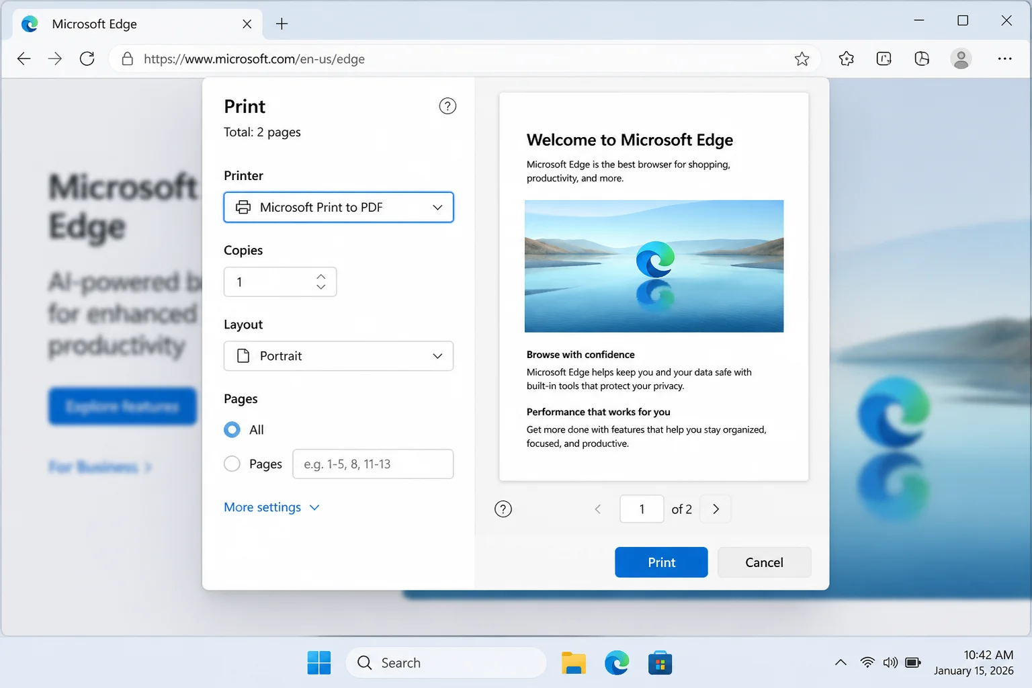This screenshot has width=1032, height=688.
Task: Open the Wi-Fi network tray icon
Action: coord(867,662)
